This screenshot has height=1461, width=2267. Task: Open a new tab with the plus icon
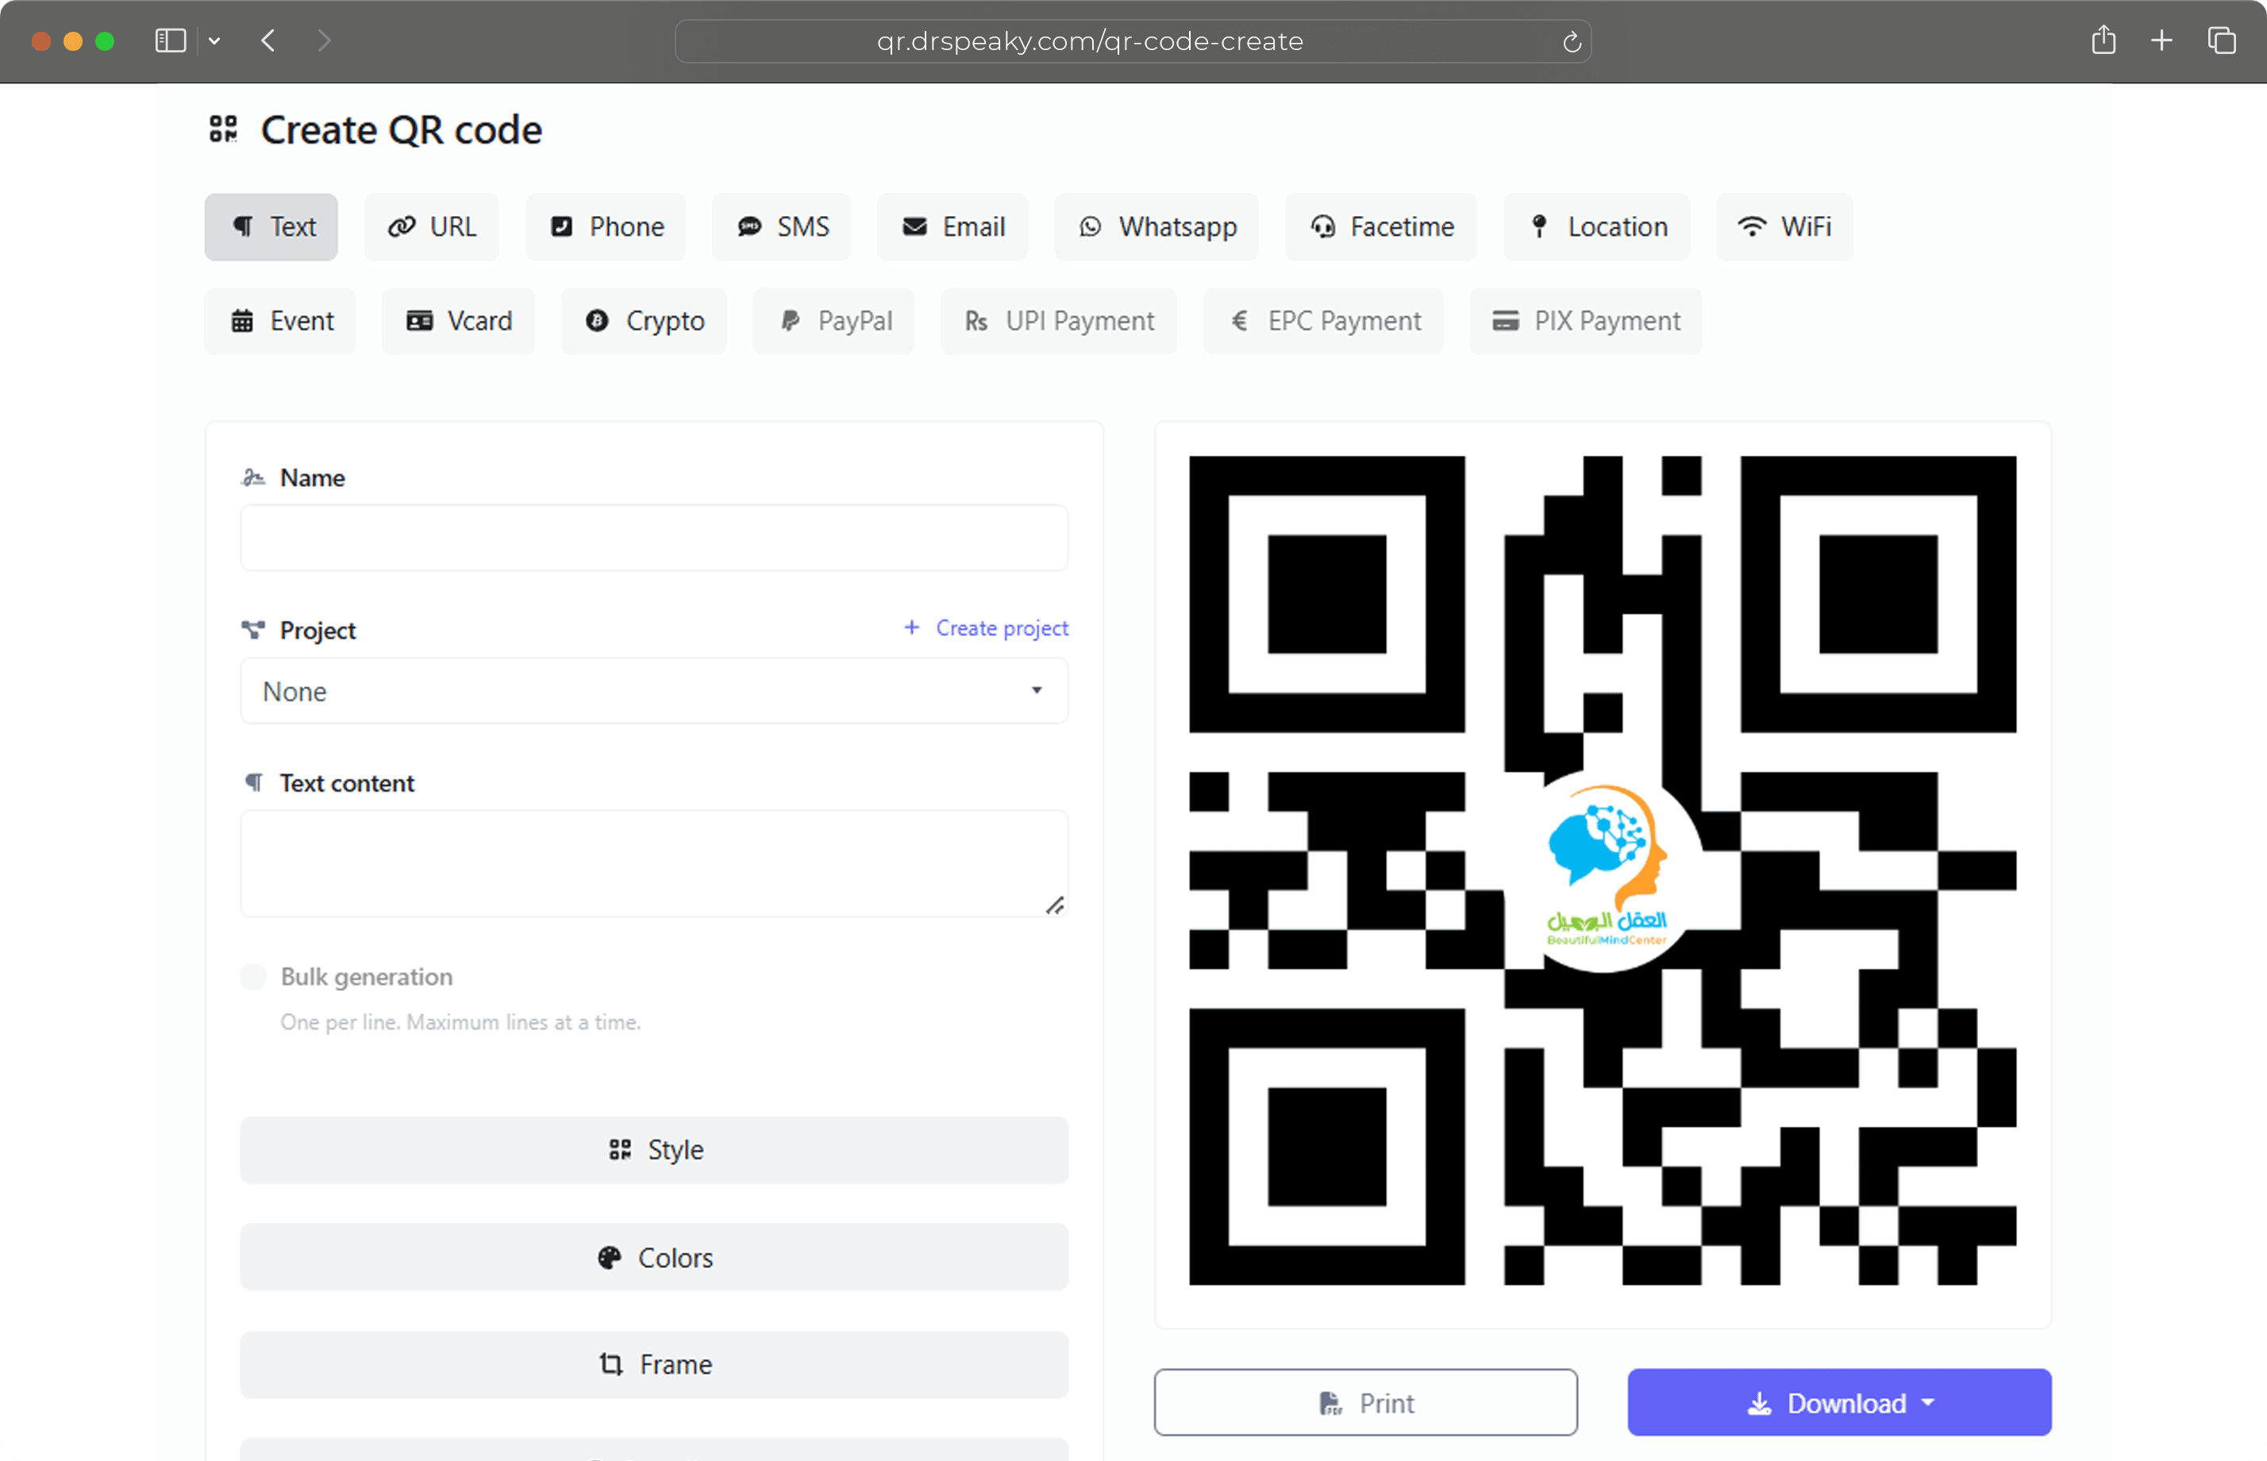tap(2161, 40)
